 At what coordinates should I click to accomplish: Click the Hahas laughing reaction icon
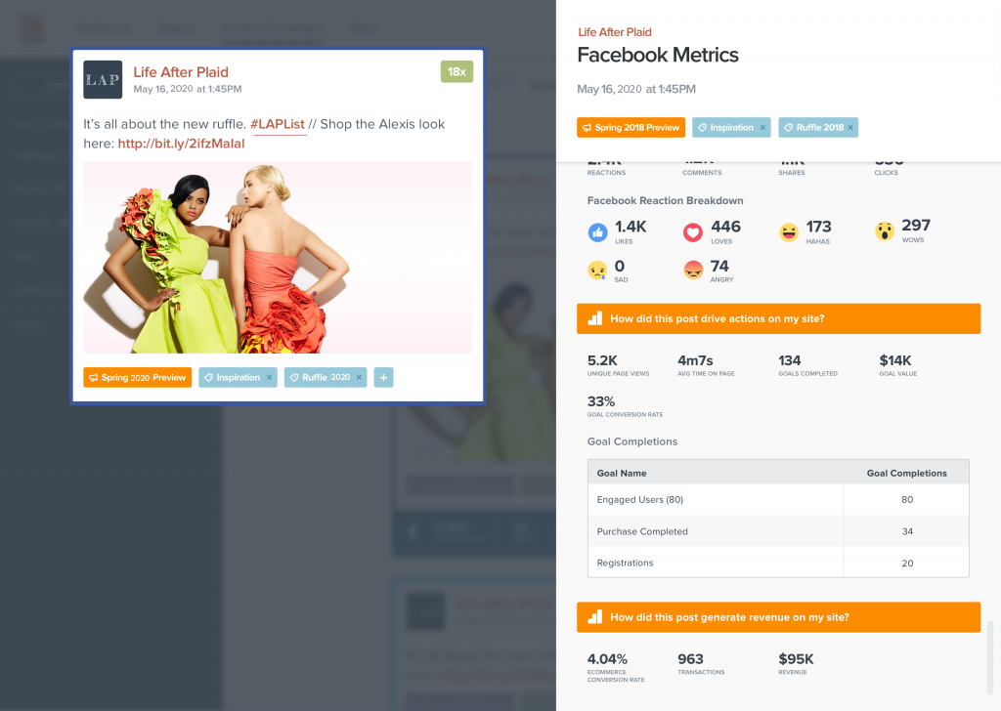coord(789,232)
